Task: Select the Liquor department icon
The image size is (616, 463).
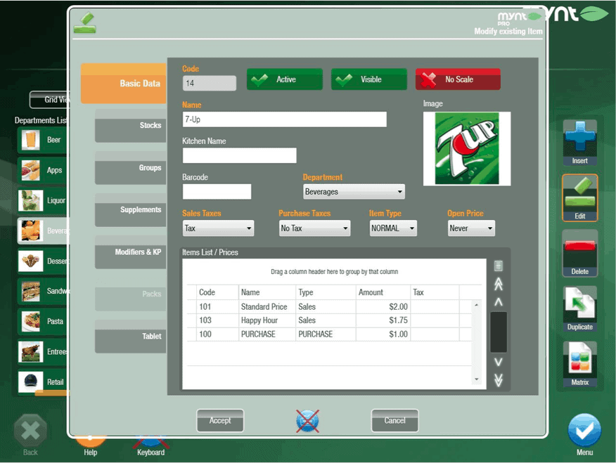Action: (31, 200)
